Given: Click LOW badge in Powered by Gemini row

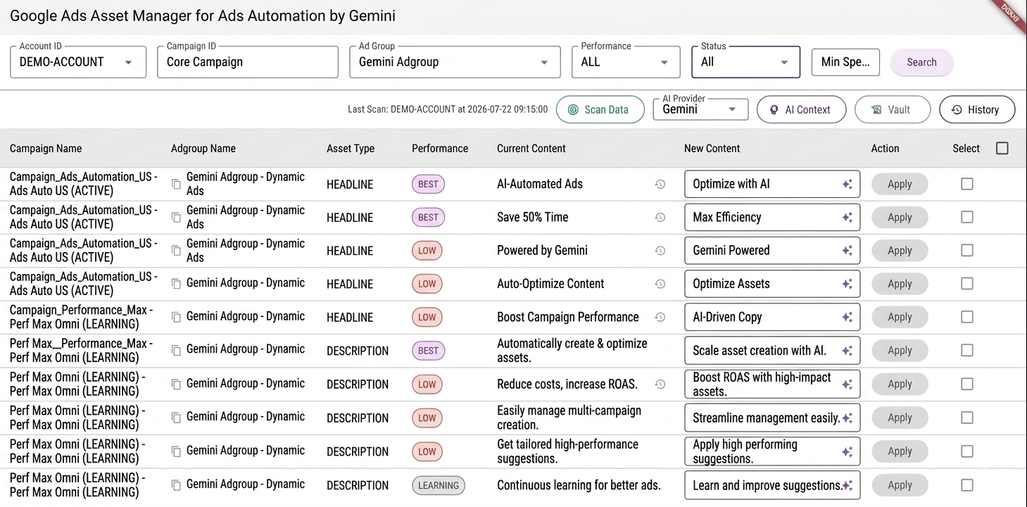Looking at the screenshot, I should 427,251.
